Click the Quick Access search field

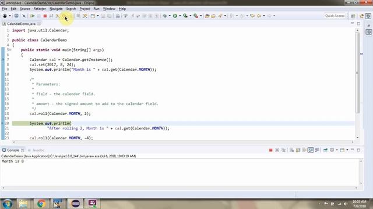(x=335, y=16)
